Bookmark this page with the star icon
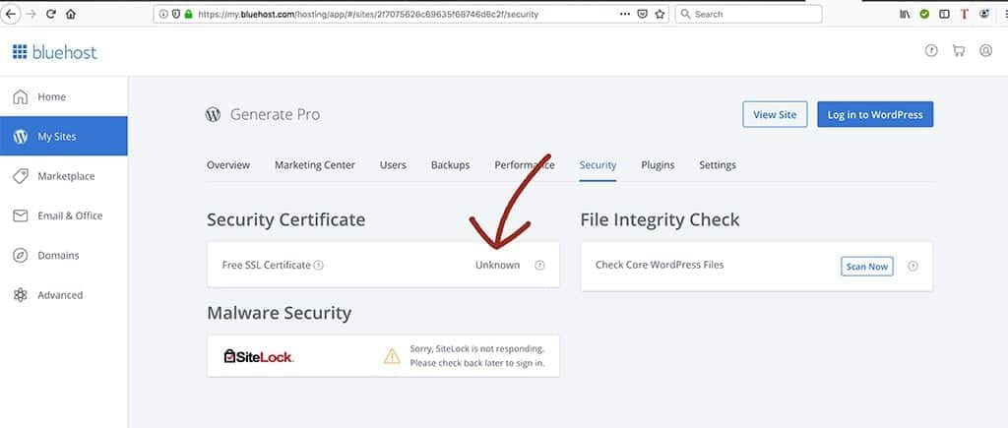 (x=661, y=15)
